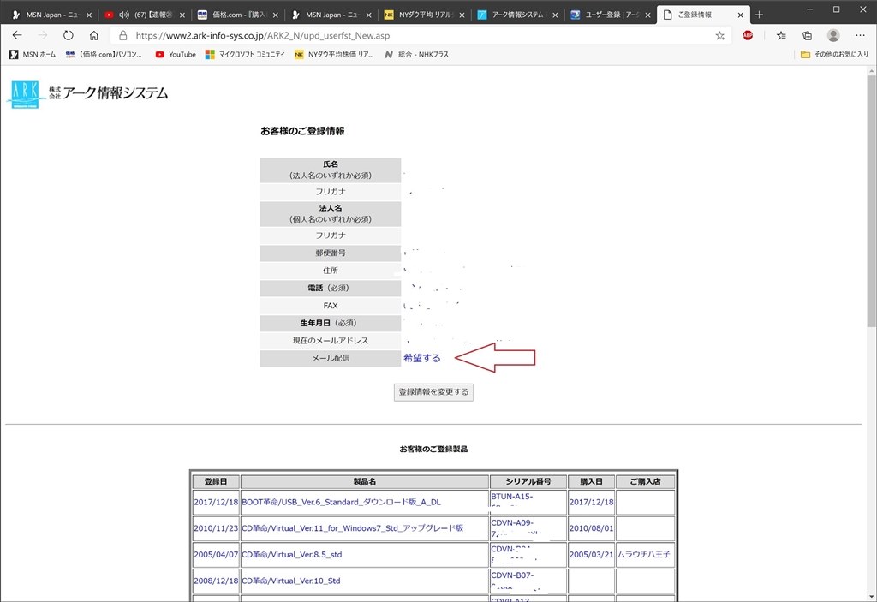
Task: Click store name ムラウチ八王子
Action: (644, 554)
